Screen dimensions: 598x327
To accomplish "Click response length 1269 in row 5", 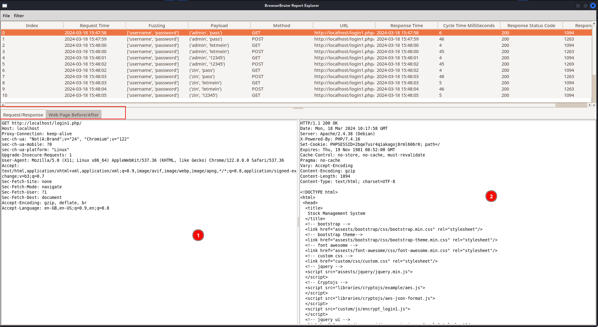I will (x=569, y=64).
